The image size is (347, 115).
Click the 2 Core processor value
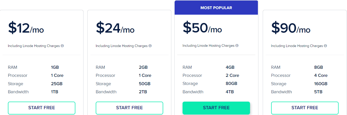pos(232,75)
